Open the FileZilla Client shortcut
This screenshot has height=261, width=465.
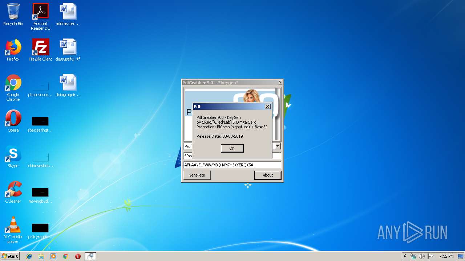tap(40, 50)
